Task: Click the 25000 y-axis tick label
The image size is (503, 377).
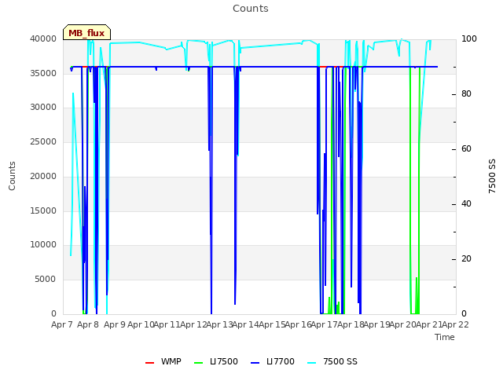Action: click(43, 141)
